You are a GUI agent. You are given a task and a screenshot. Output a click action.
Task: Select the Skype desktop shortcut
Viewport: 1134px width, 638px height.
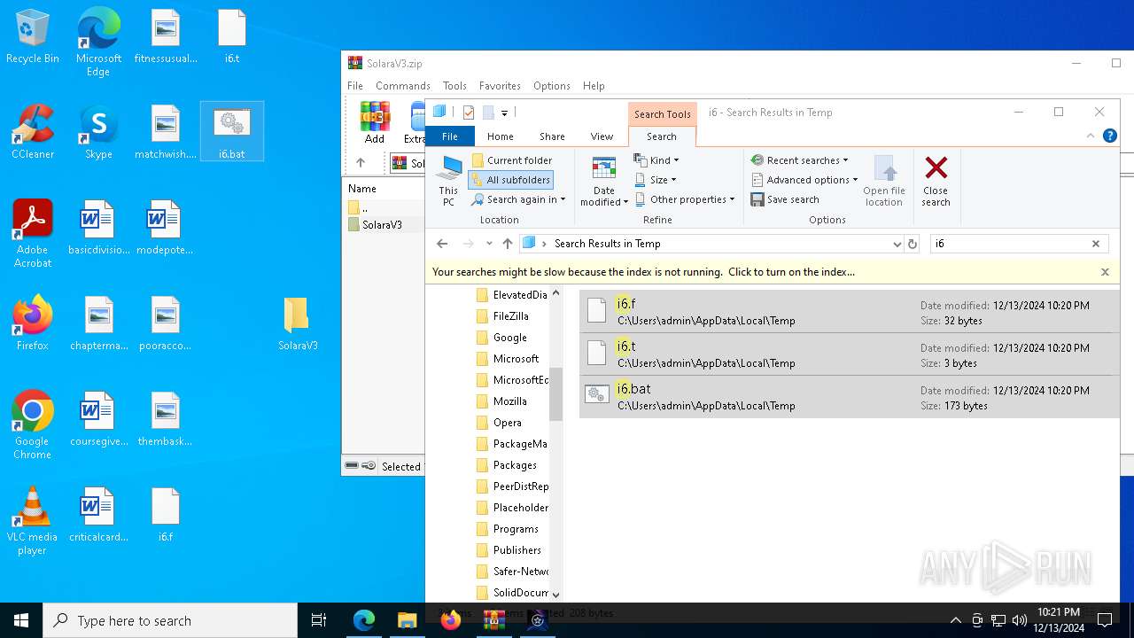pyautogui.click(x=98, y=133)
